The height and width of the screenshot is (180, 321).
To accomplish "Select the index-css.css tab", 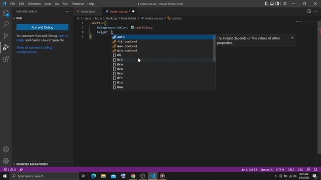I will [120, 11].
